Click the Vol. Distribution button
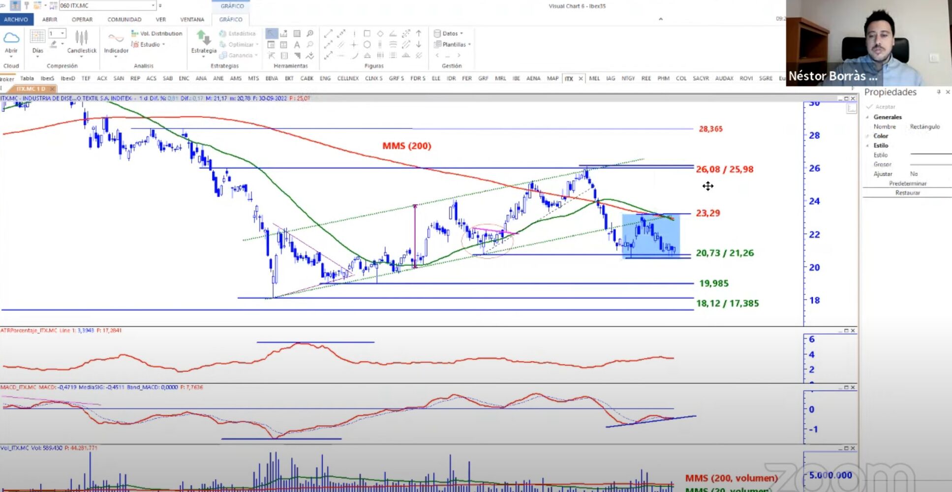Image resolution: width=952 pixels, height=492 pixels. (156, 33)
